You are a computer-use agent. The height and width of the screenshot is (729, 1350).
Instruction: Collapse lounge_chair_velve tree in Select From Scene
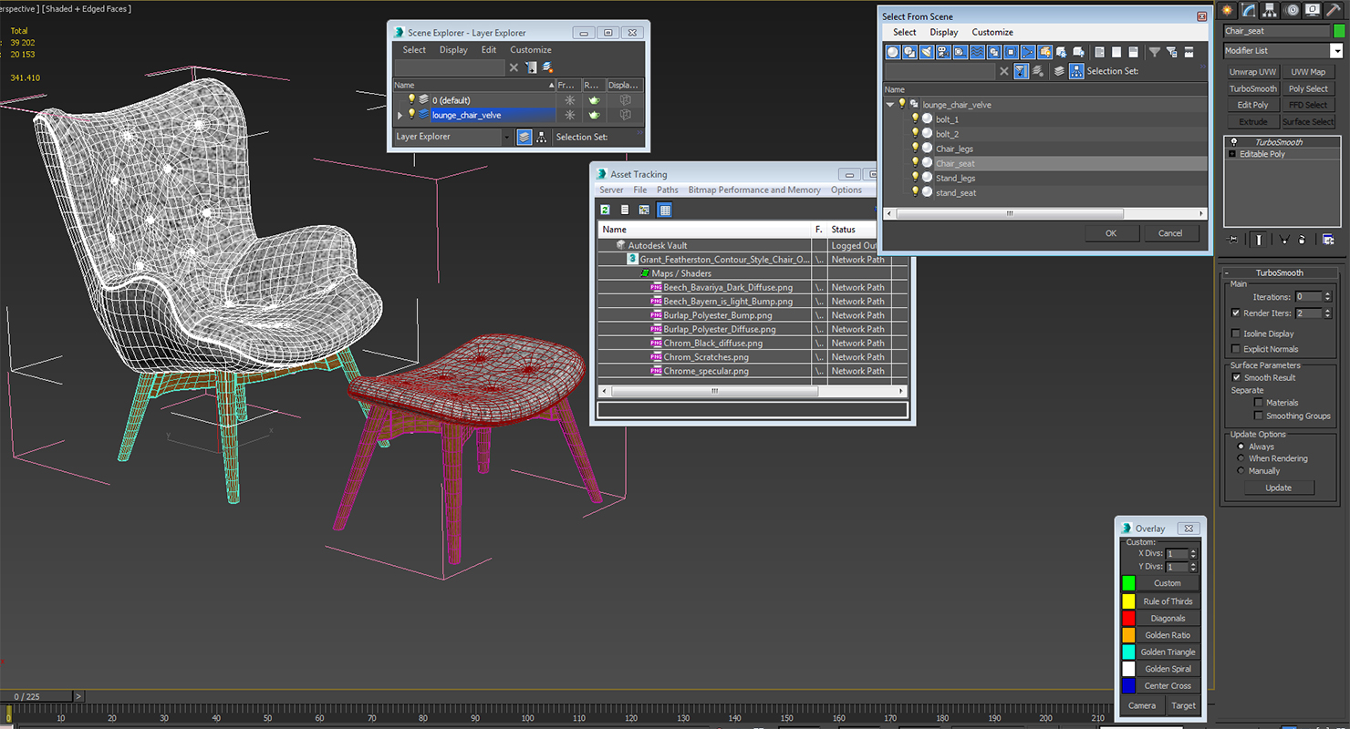(890, 105)
